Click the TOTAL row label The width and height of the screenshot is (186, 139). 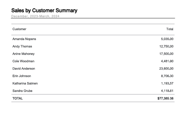(x=18, y=98)
